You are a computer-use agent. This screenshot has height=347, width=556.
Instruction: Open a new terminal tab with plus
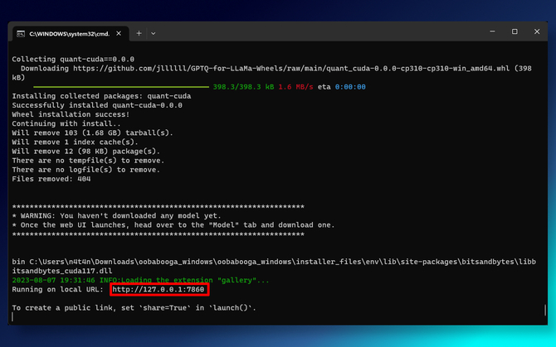pos(139,33)
